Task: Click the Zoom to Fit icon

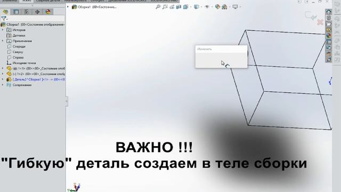Action: click(158, 7)
